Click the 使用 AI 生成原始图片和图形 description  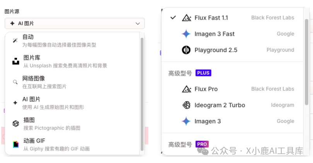53,107
